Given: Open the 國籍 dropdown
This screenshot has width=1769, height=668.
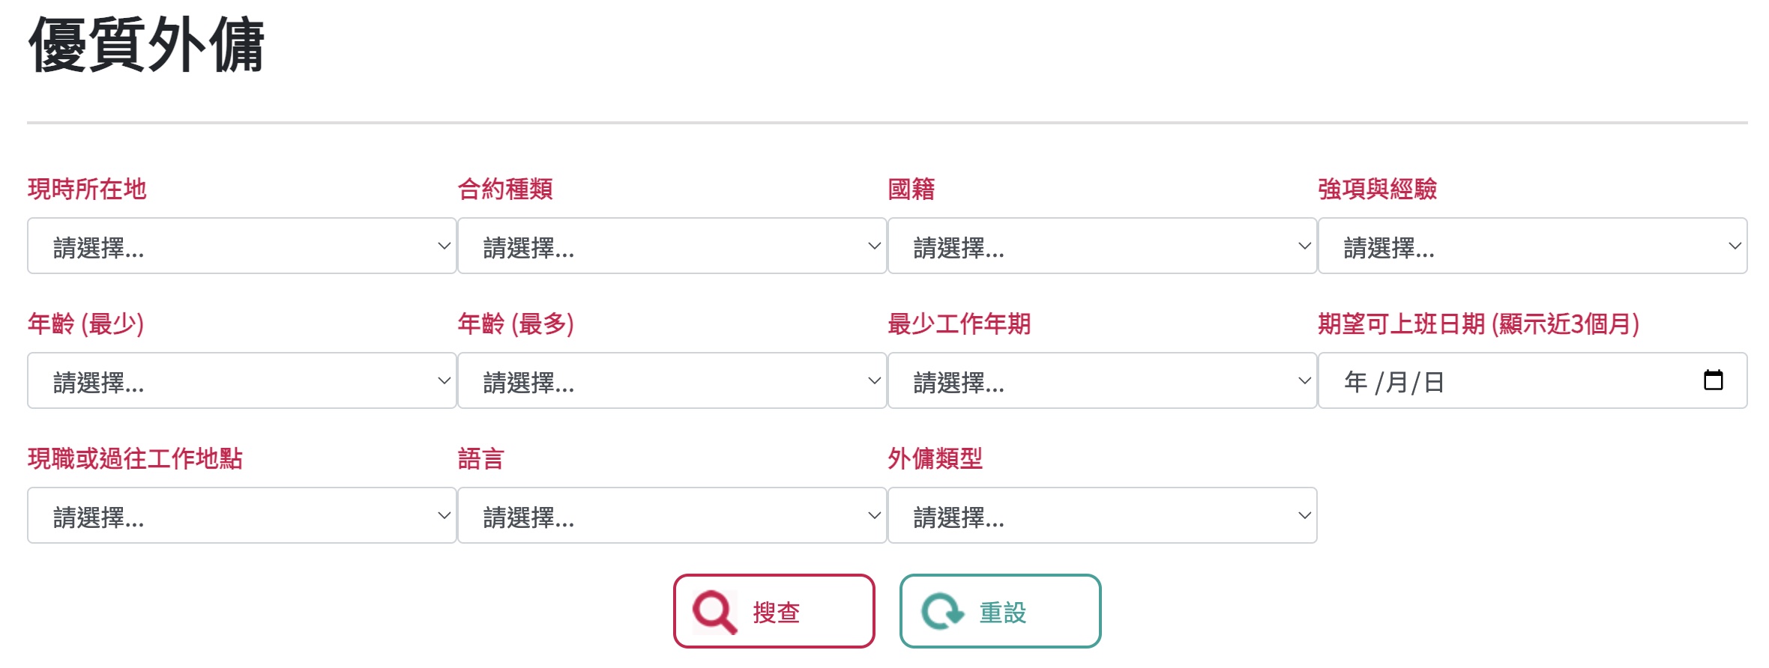Looking at the screenshot, I should 1103,246.
